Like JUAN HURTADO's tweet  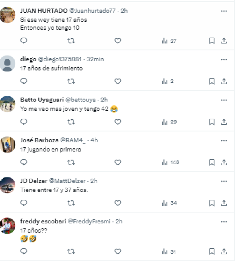pyautogui.click(x=117, y=41)
